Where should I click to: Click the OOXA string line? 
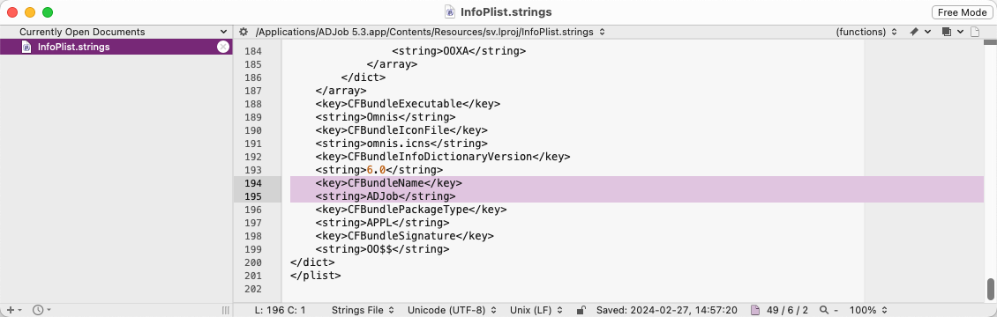(x=459, y=50)
